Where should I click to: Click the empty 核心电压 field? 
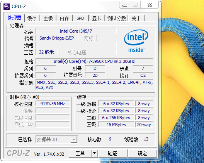tap(103, 52)
